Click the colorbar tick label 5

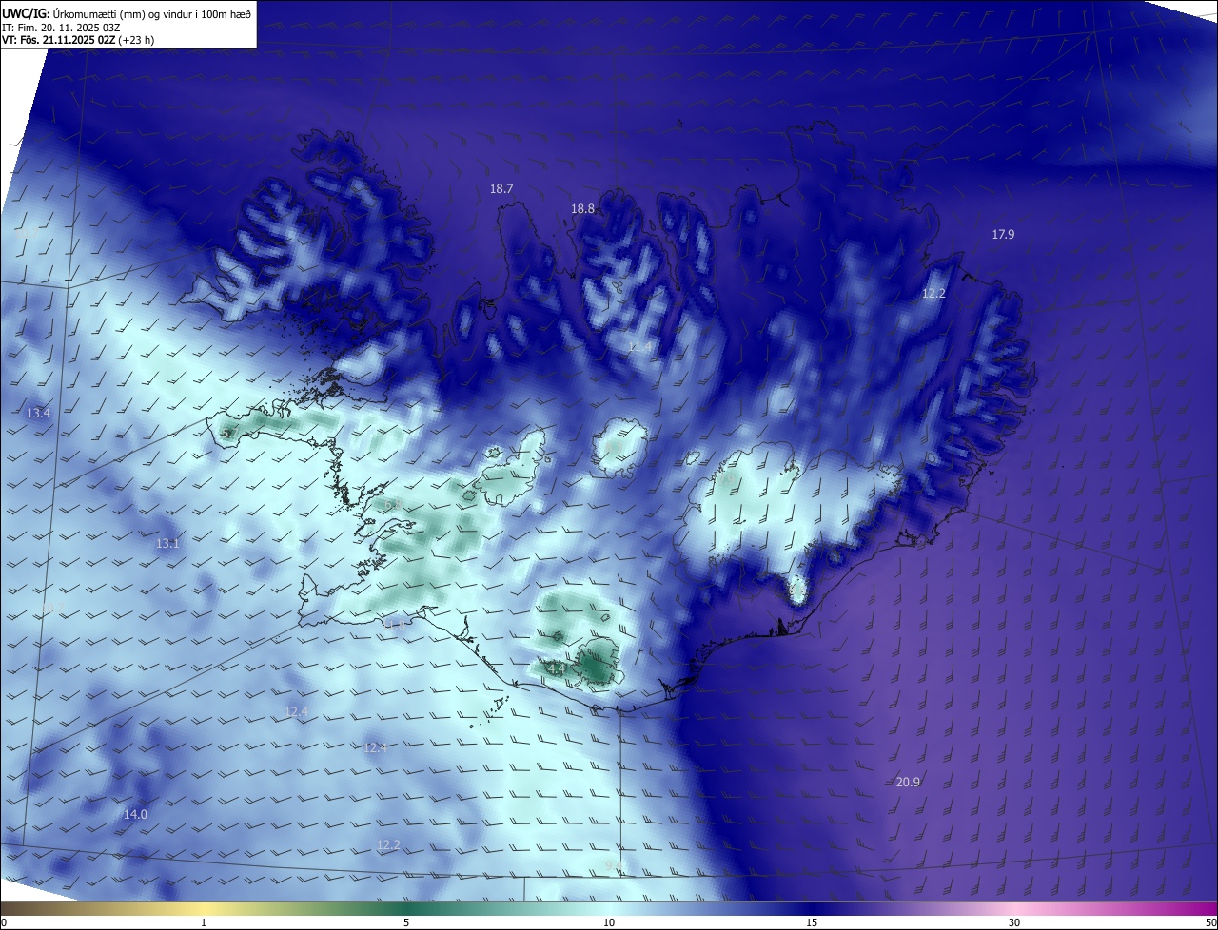click(406, 922)
